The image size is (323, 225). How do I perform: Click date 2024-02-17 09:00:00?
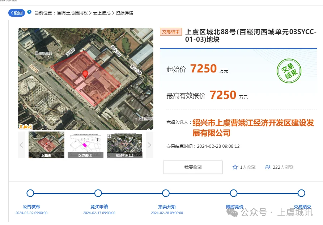[99, 213]
